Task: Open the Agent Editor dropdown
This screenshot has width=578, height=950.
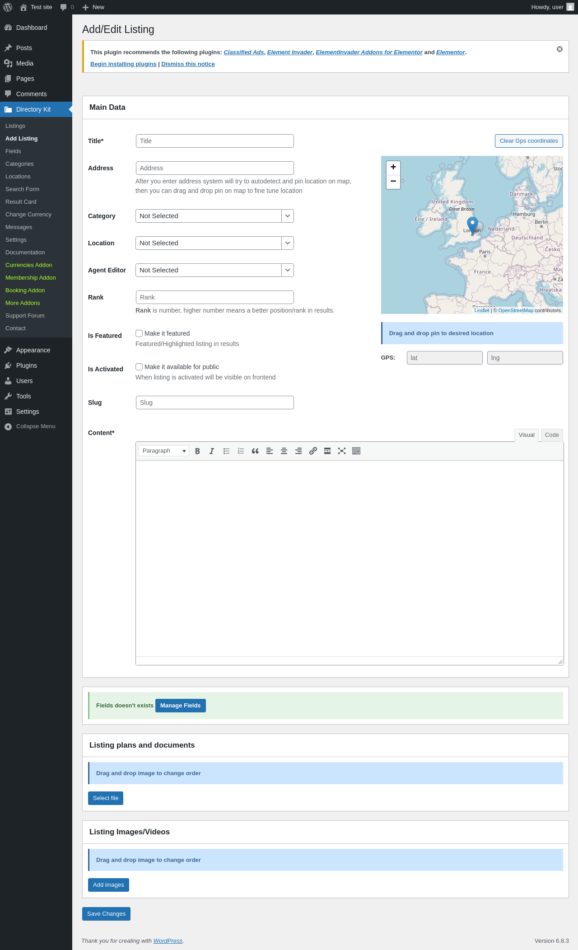Action: pos(214,270)
